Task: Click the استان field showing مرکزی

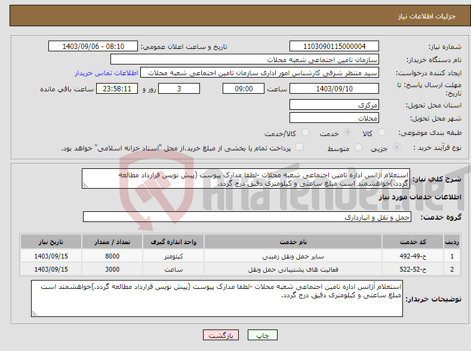Action: tap(334, 105)
